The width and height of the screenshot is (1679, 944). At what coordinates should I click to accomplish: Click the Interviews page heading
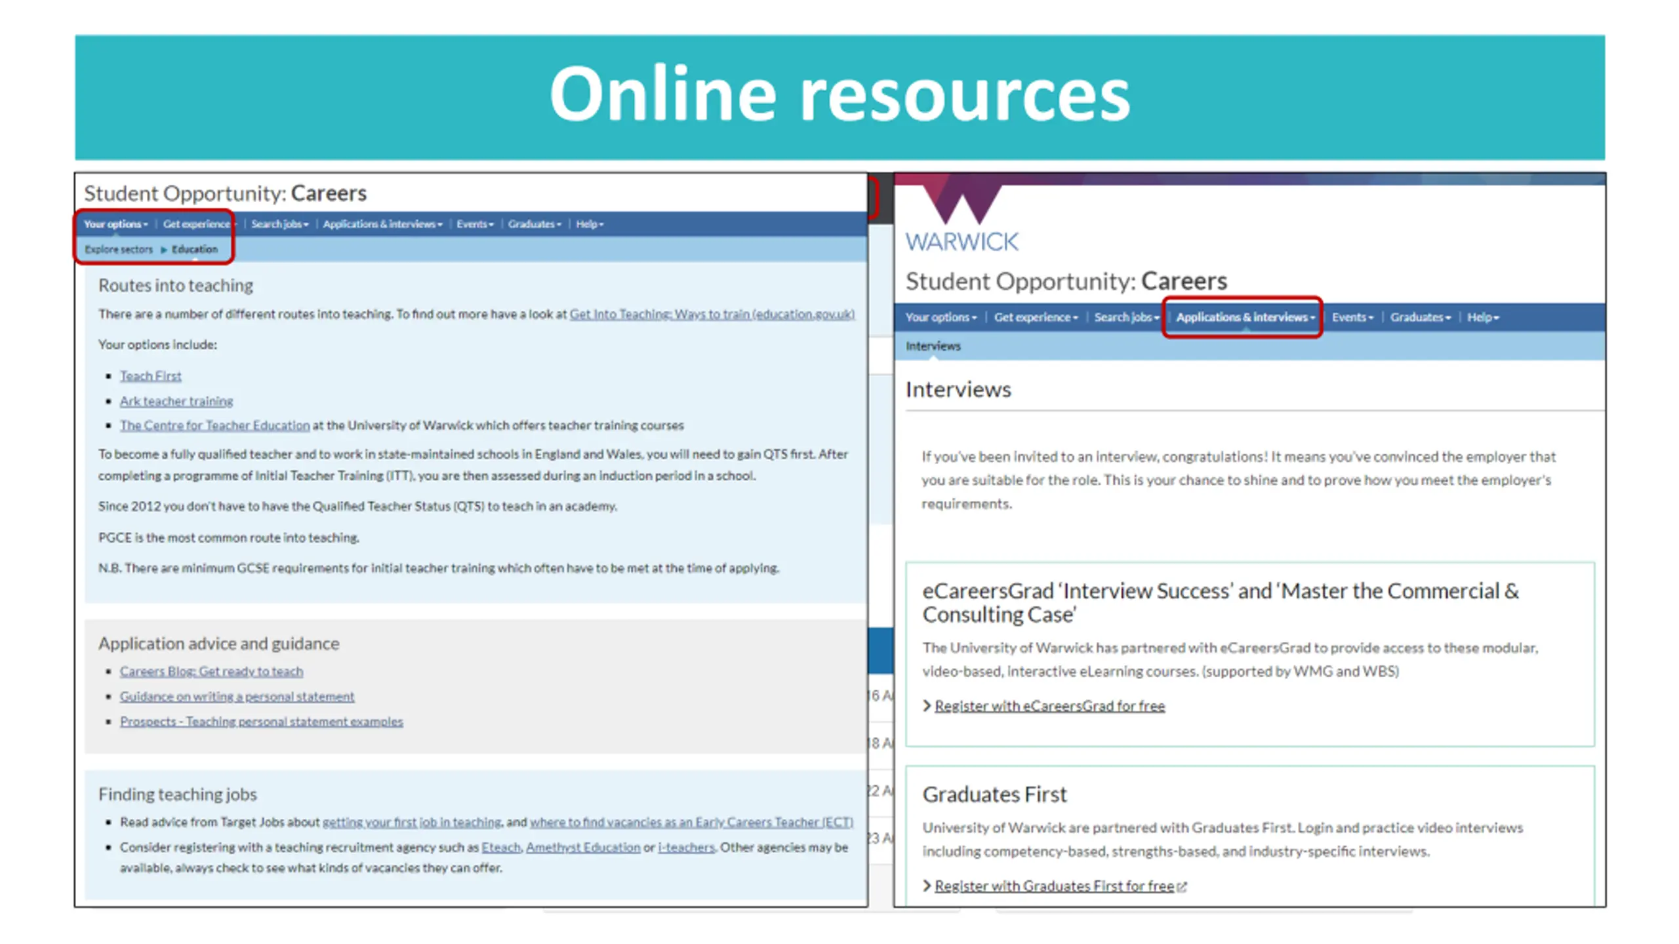[958, 389]
